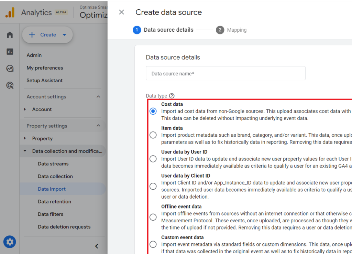Expand the Account tree item arrow
Viewport: 352px width, 254px height.
point(25,109)
